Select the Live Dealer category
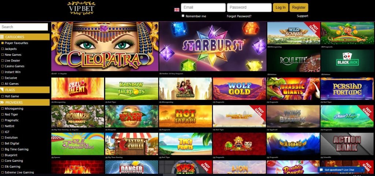The width and height of the screenshot is (375, 176). (x=12, y=60)
